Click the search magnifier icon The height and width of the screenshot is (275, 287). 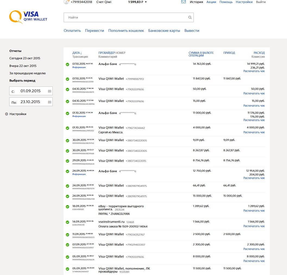(190, 17)
